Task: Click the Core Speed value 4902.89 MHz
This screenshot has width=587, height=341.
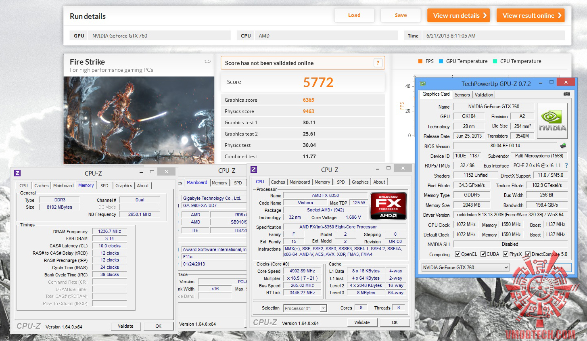Action: pyautogui.click(x=303, y=271)
